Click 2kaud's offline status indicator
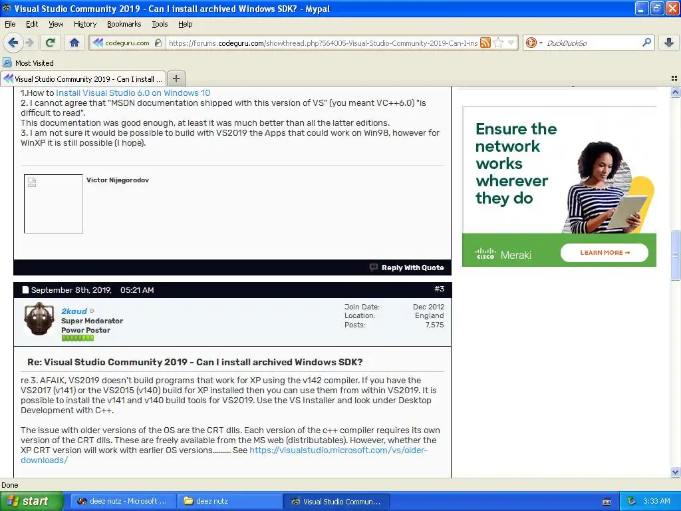Image resolution: width=681 pixels, height=511 pixels. (x=92, y=311)
